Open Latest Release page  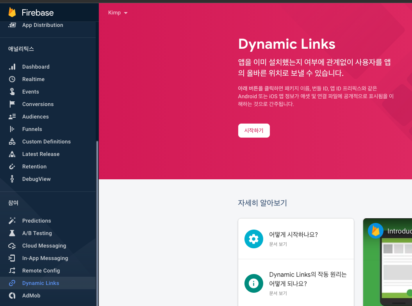pos(48,154)
